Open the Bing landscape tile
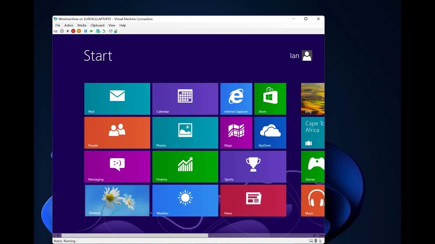 pos(313,99)
